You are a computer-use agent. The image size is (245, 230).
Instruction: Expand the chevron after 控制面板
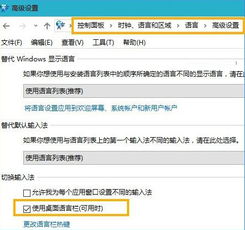(111, 25)
